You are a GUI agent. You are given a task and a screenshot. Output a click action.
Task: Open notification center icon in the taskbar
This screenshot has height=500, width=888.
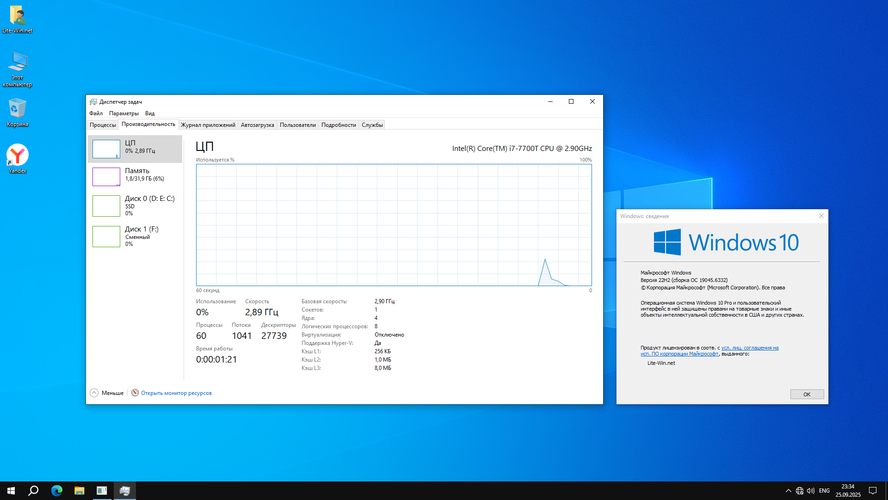click(873, 491)
